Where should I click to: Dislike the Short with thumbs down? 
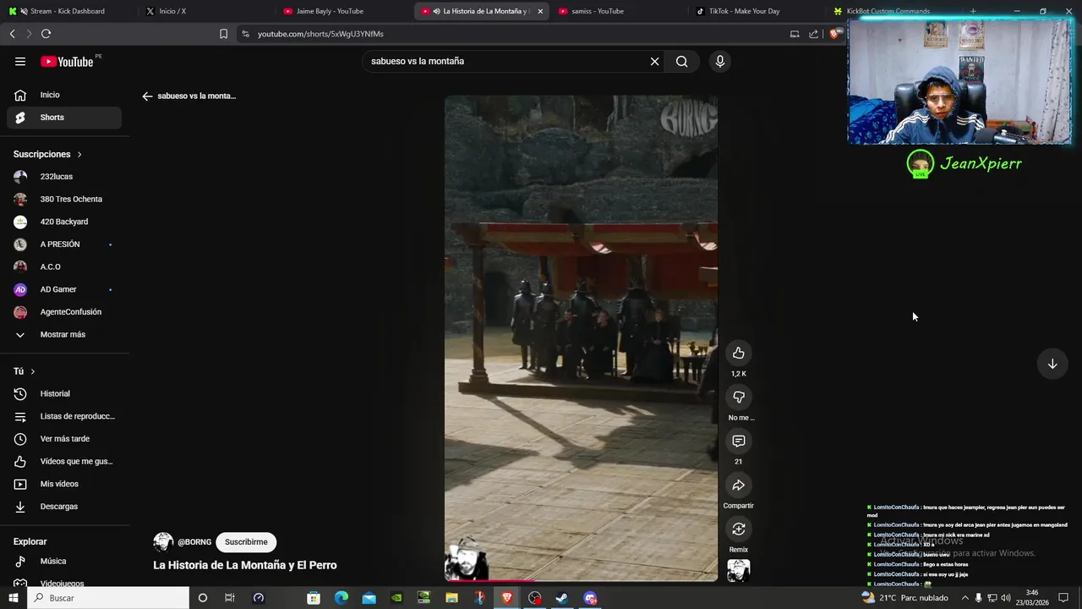(738, 397)
